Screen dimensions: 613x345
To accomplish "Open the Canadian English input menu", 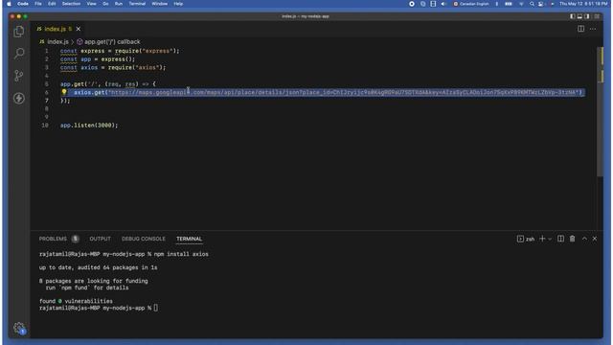I will click(471, 4).
